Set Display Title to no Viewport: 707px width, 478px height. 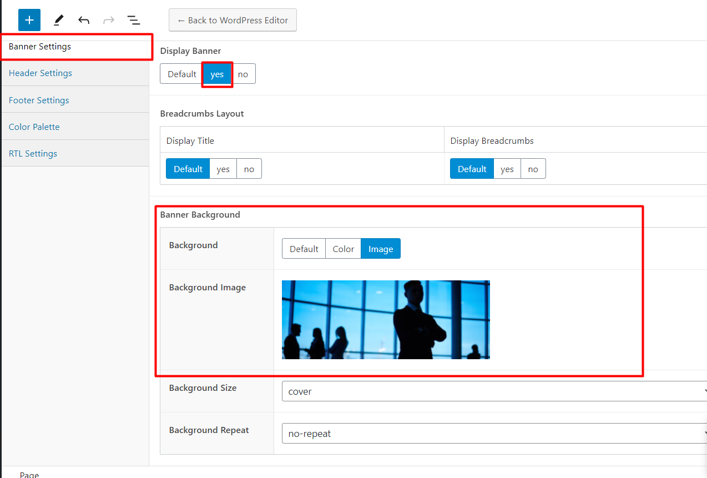(x=249, y=169)
